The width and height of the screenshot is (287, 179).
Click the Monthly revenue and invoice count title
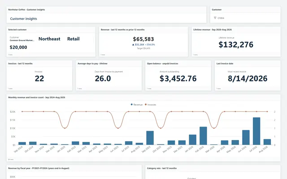[37, 98]
